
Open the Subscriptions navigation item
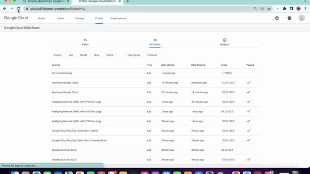click(x=118, y=18)
